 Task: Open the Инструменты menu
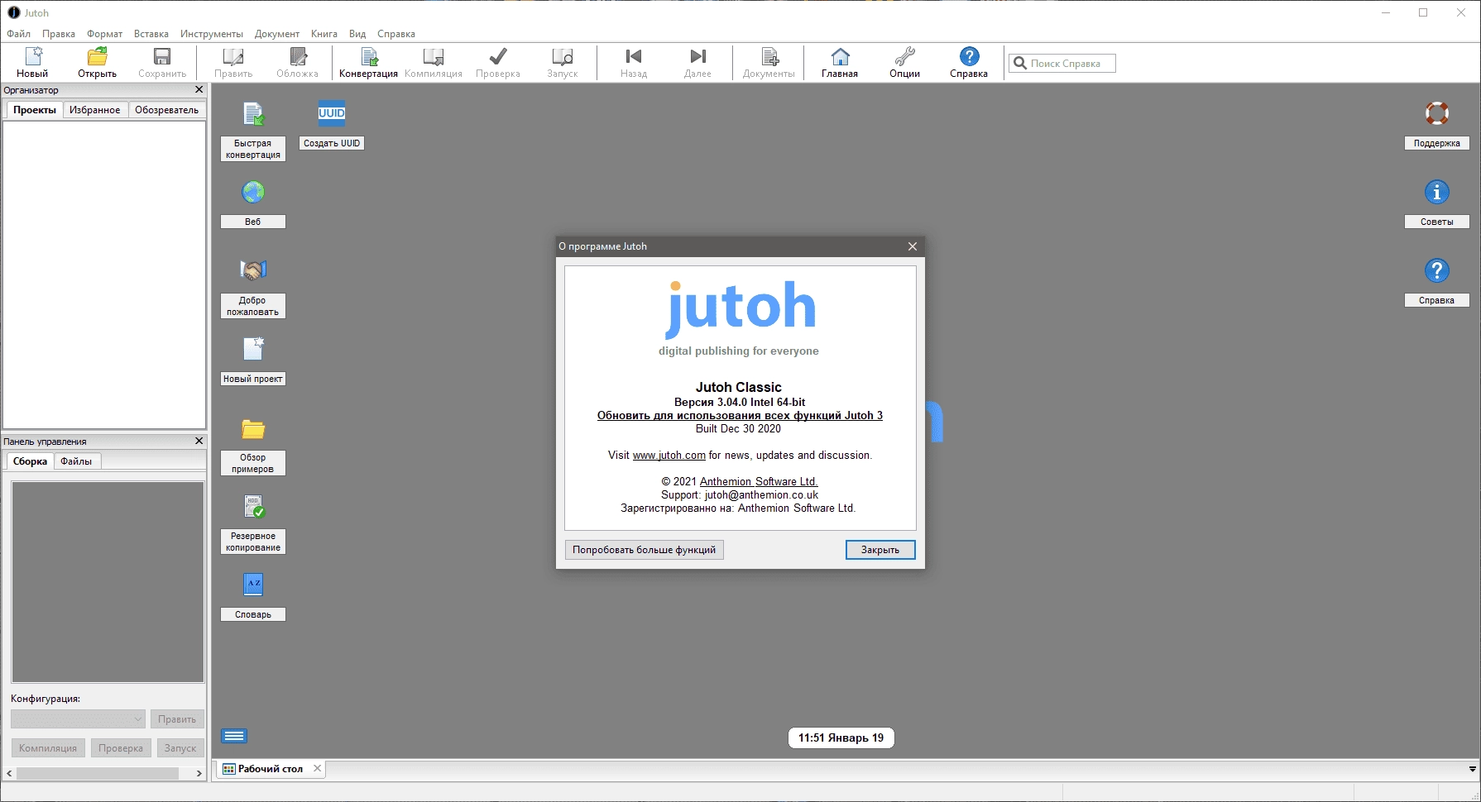point(212,34)
